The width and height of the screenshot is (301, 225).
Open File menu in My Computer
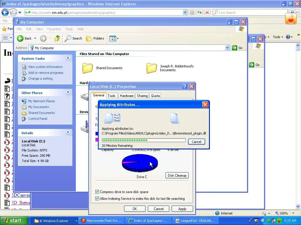[19, 29]
